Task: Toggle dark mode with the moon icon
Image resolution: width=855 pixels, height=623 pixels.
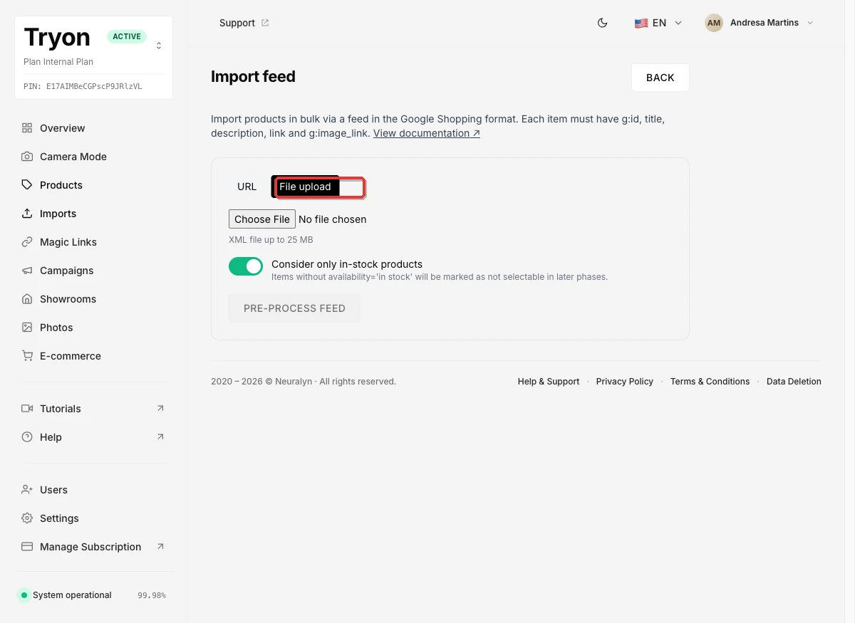Action: click(x=602, y=23)
